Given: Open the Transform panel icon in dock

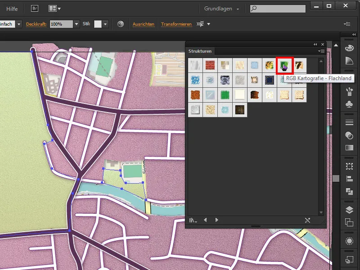Looking at the screenshot, I should (349, 166).
